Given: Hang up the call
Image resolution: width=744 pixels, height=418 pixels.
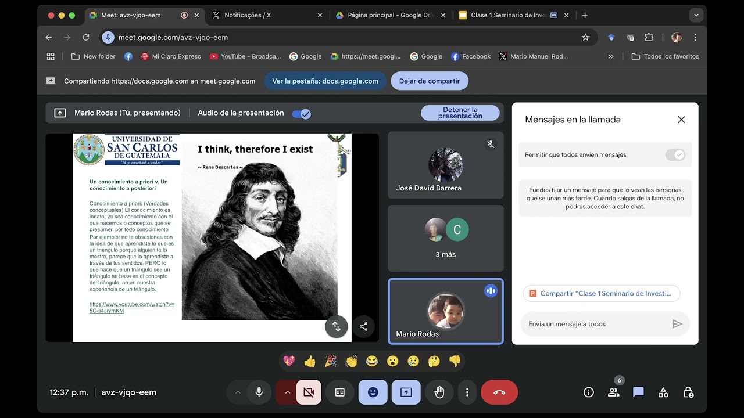Looking at the screenshot, I should [499, 392].
